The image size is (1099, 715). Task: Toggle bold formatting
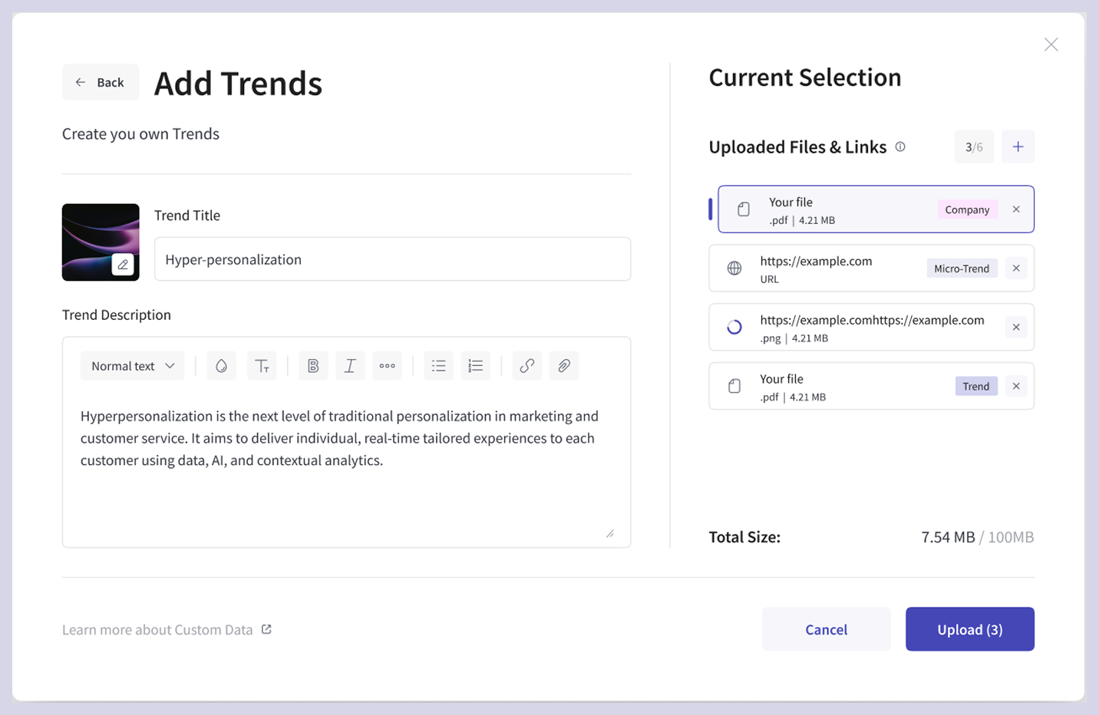tap(313, 365)
